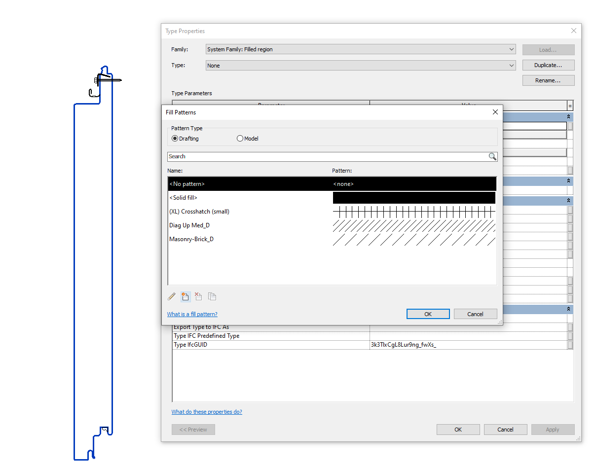Image resolution: width=596 pixels, height=467 pixels.
Task: Select the (XL) Crosshatch (small) pattern
Action: pos(332,212)
